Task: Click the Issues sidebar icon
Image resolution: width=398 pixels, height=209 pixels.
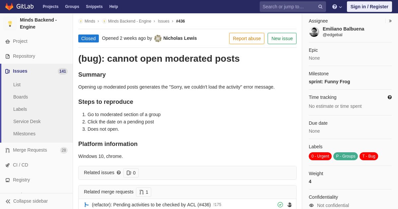Action: [8, 71]
